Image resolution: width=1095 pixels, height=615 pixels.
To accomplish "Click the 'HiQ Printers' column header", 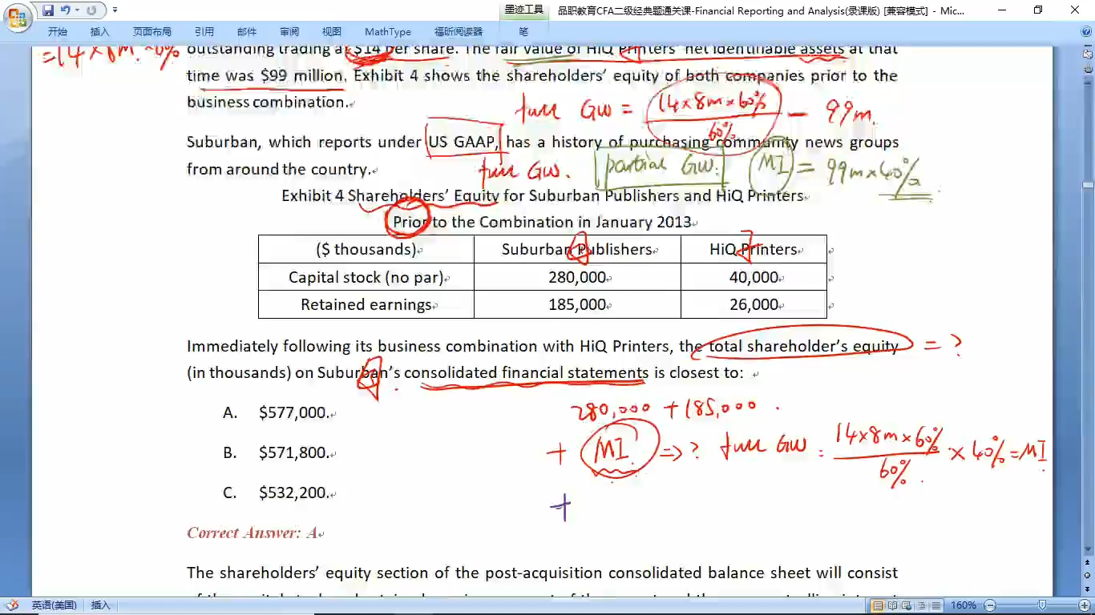I will [x=754, y=250].
